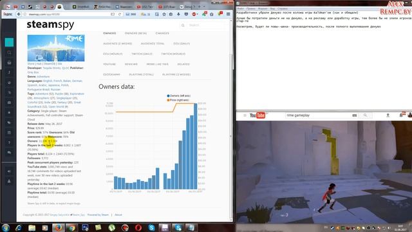Open Notepad's Справка menu
The width and height of the screenshot is (412, 232).
point(283,8)
